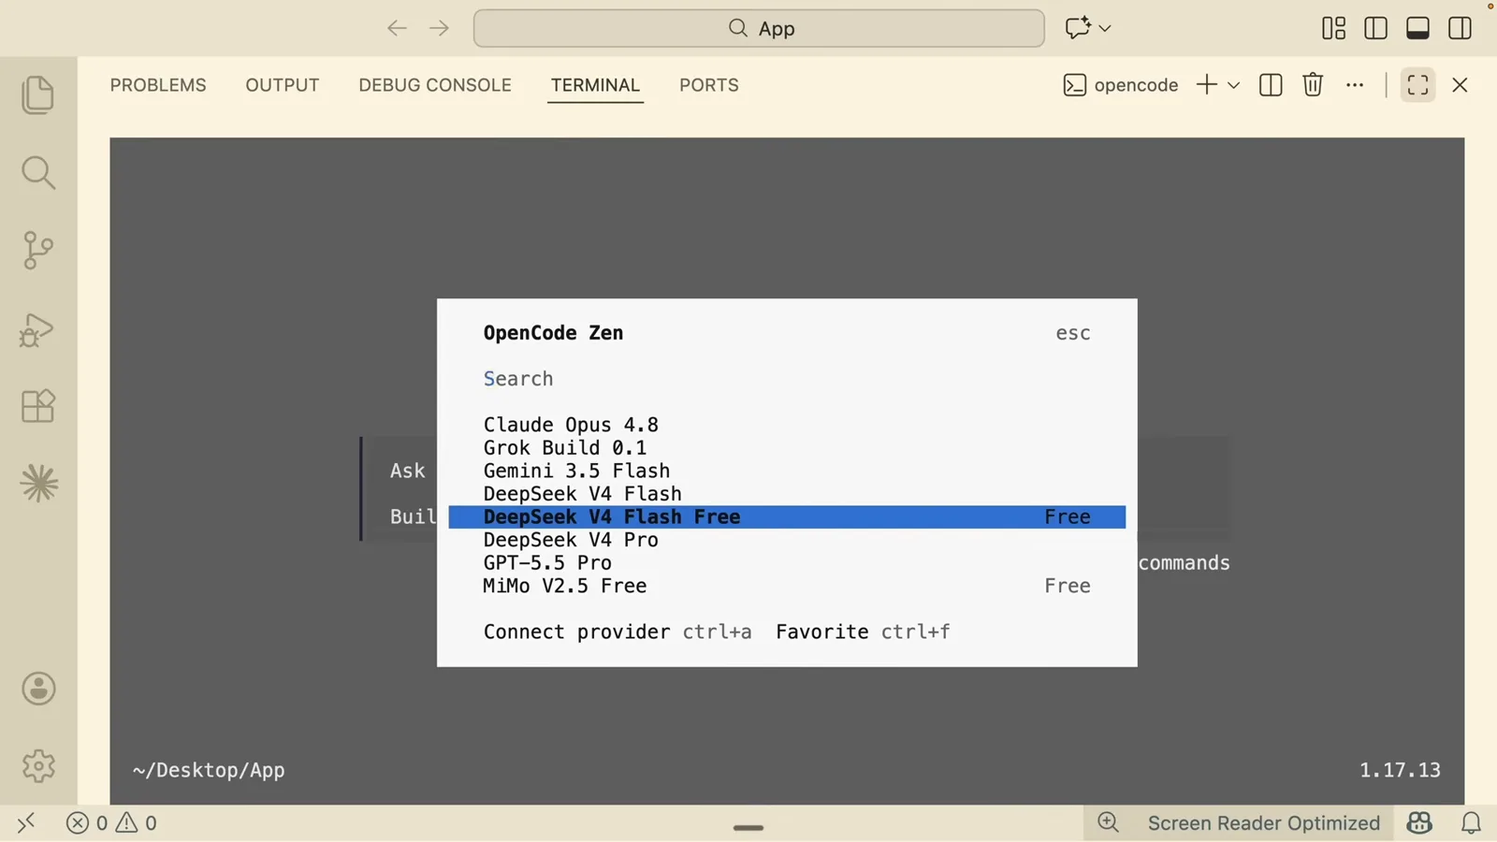
Task: Open the Accounts menu in activity bar
Action: point(38,689)
